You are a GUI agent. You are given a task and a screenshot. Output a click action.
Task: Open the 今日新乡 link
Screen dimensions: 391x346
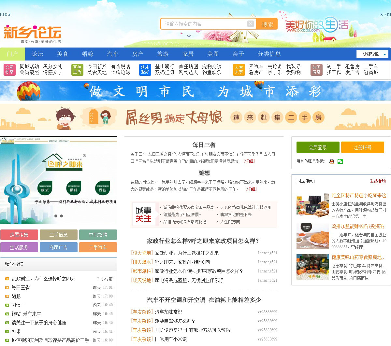pos(97,66)
